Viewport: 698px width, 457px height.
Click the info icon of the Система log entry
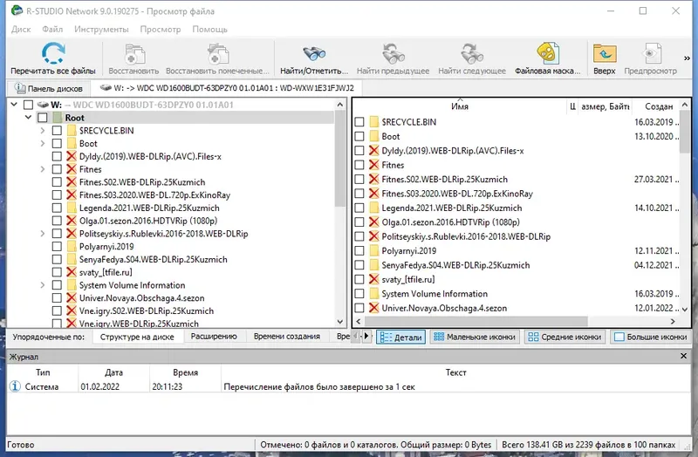(x=15, y=386)
